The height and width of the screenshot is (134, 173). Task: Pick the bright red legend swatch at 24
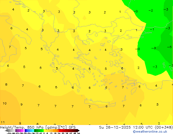[x=59, y=130]
